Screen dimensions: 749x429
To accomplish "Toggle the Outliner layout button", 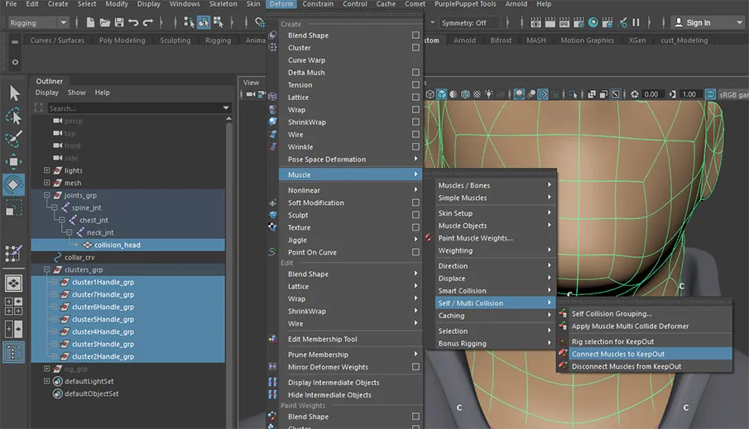I will click(x=14, y=352).
